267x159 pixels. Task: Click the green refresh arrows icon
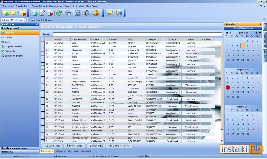pos(59,13)
